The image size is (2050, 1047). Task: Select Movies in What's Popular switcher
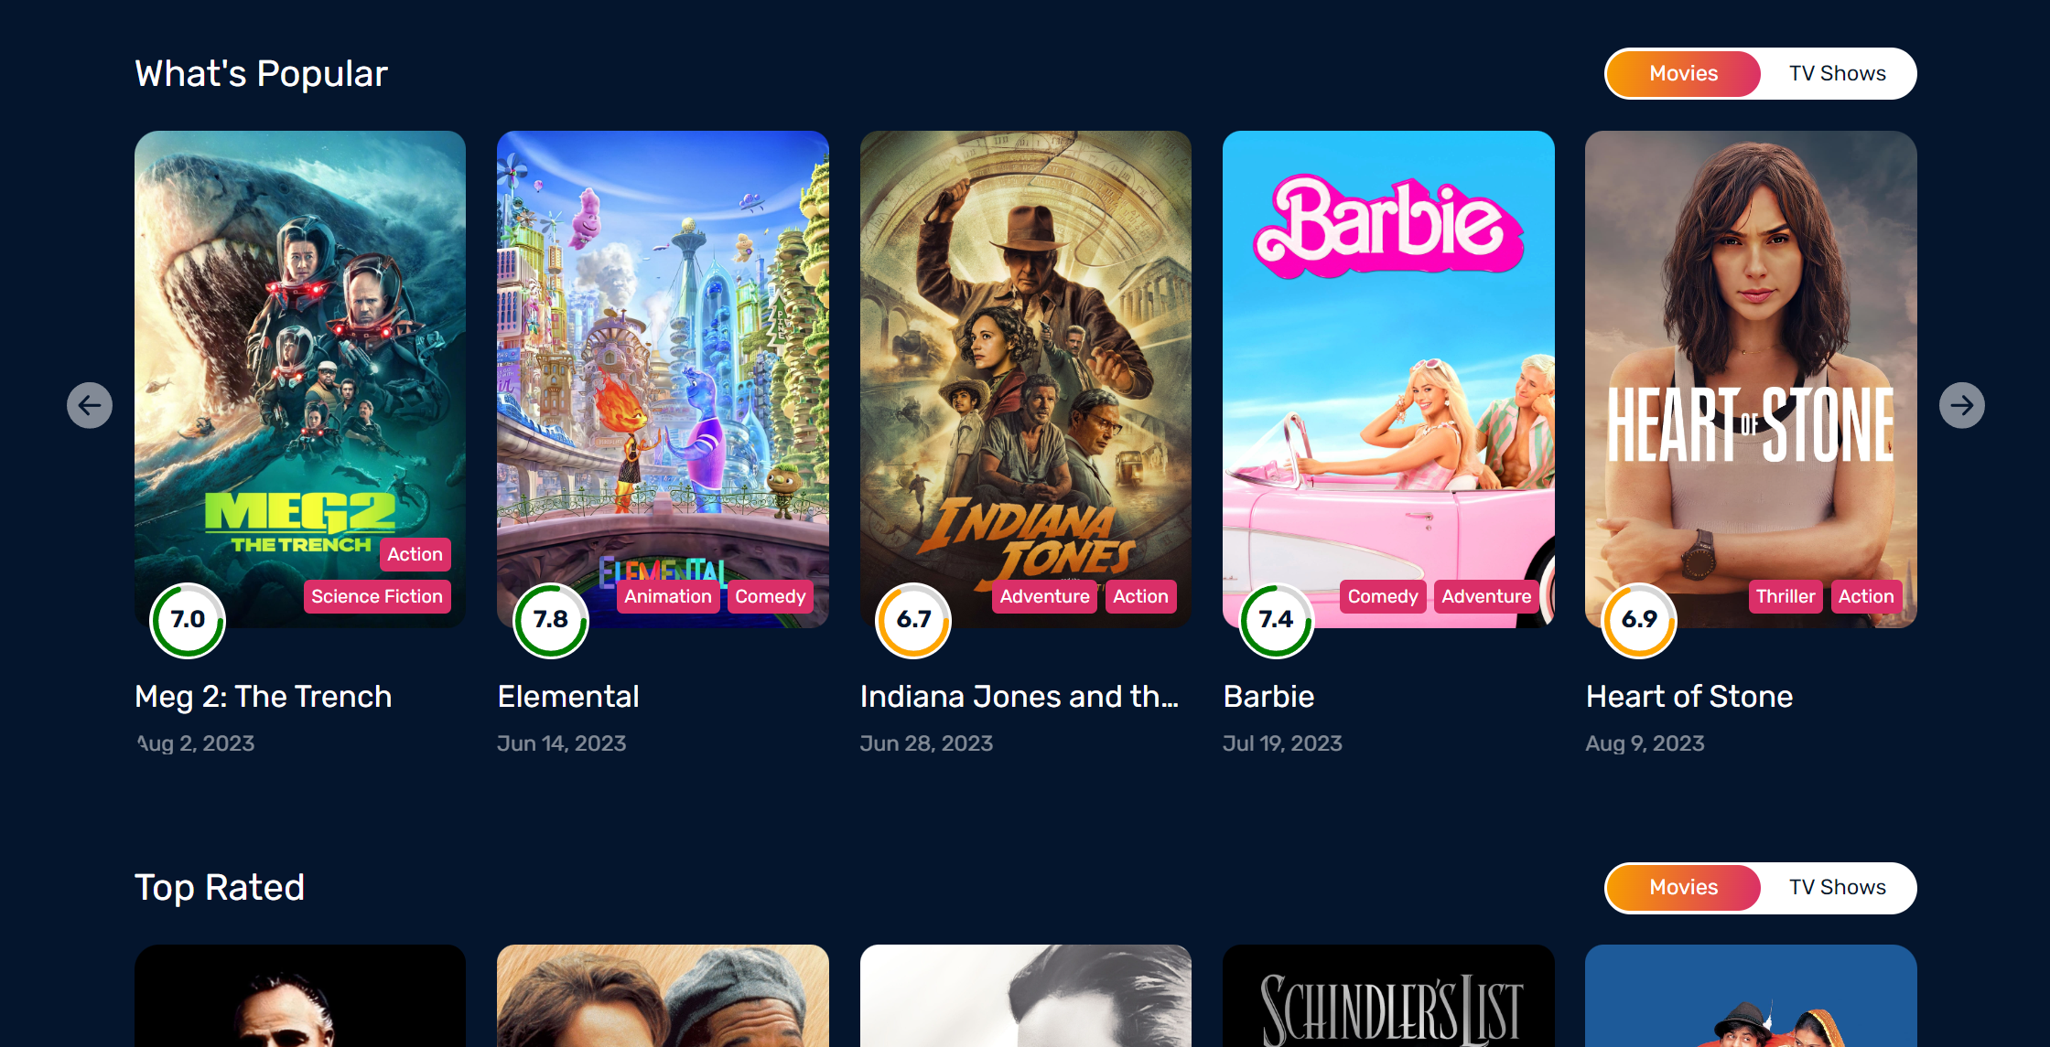1684,73
